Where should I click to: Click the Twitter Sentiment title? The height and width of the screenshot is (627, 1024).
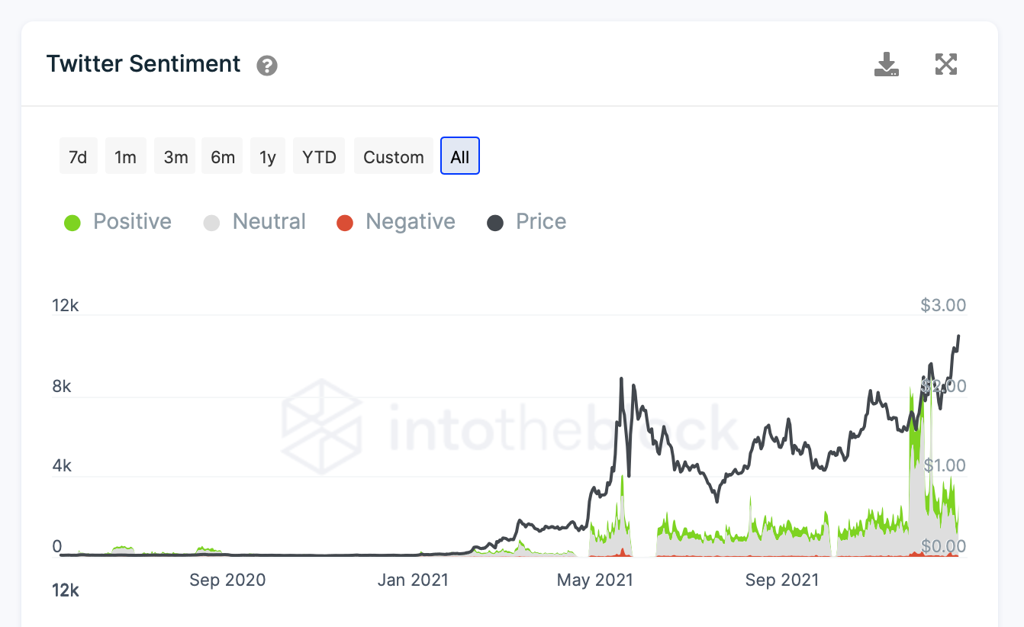143,64
